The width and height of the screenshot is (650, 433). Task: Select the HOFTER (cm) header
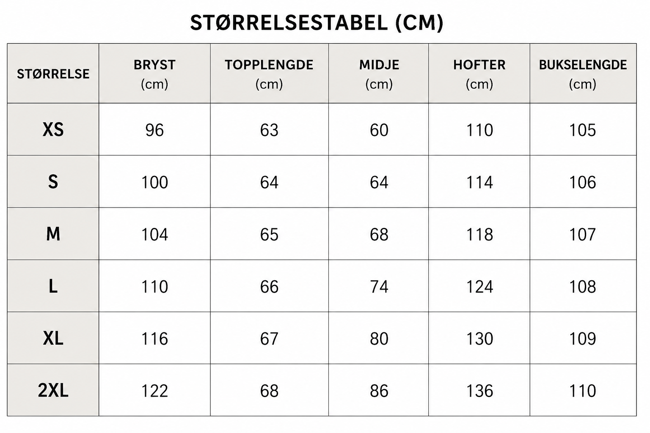[x=479, y=74]
